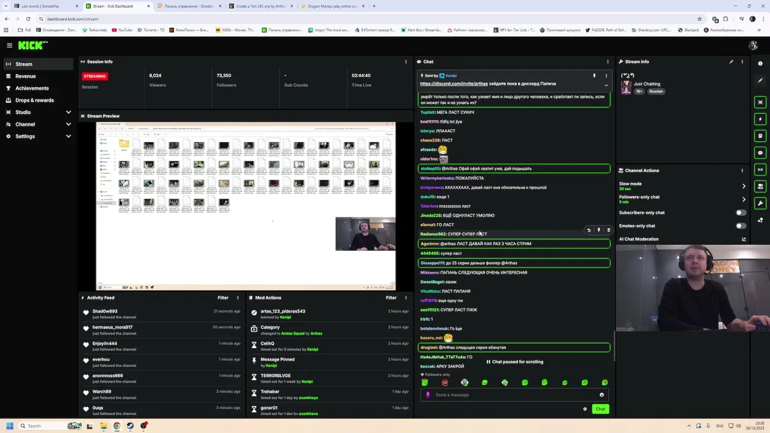Toggle Subscribers-only chat switch
Screen dimensions: 770x433
tap(741, 212)
